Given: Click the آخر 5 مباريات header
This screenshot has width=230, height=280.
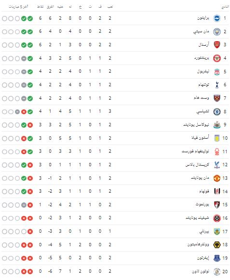Looking at the screenshot, I should 18,7.
